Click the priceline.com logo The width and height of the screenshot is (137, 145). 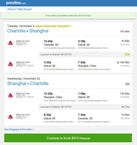[x=16, y=3]
